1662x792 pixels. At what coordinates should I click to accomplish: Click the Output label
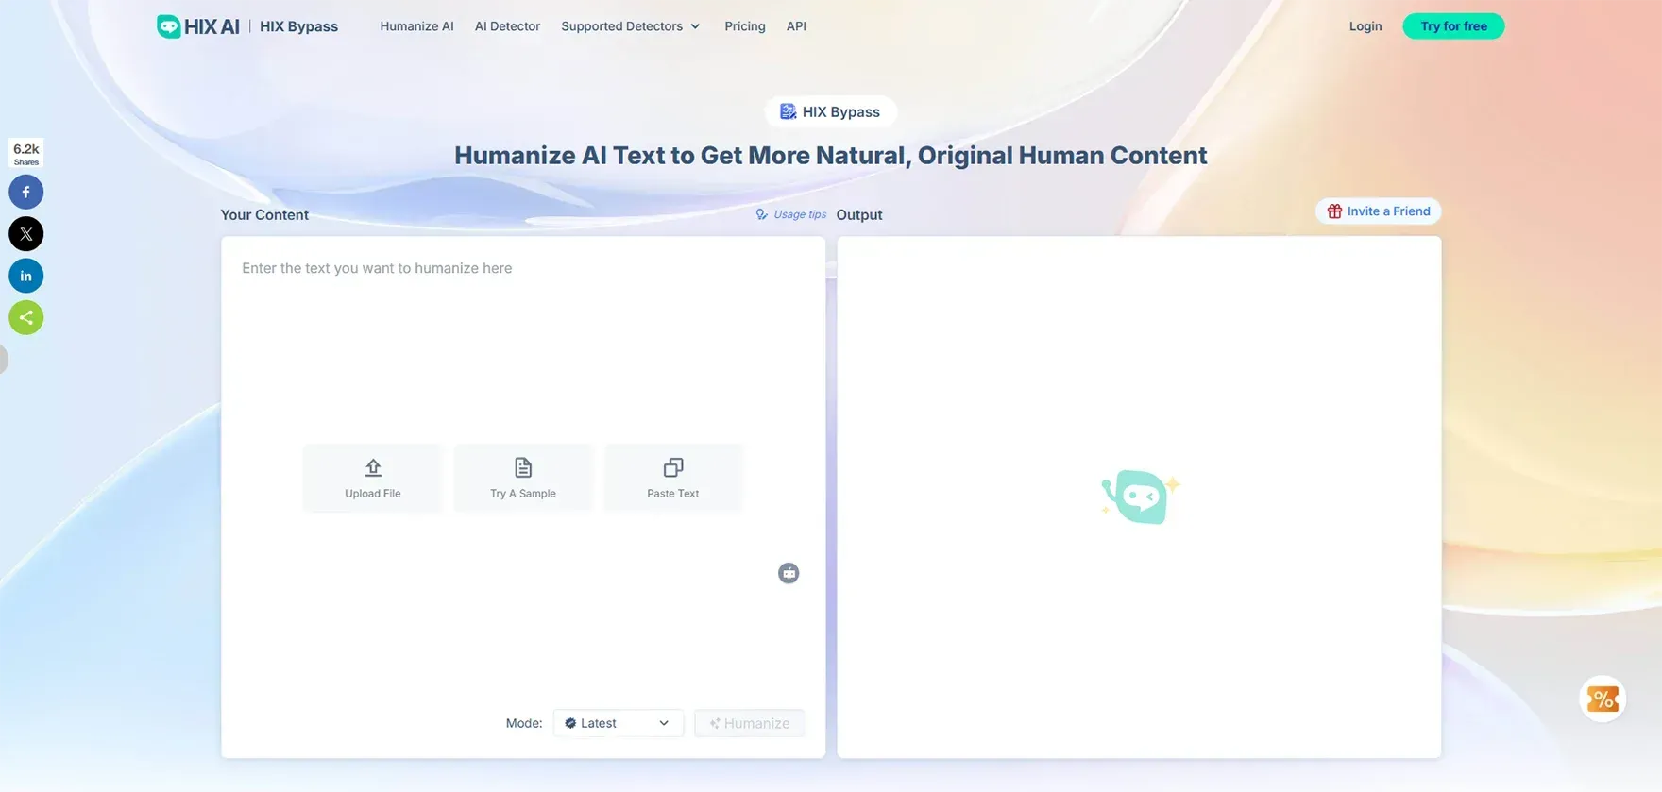coord(859,214)
